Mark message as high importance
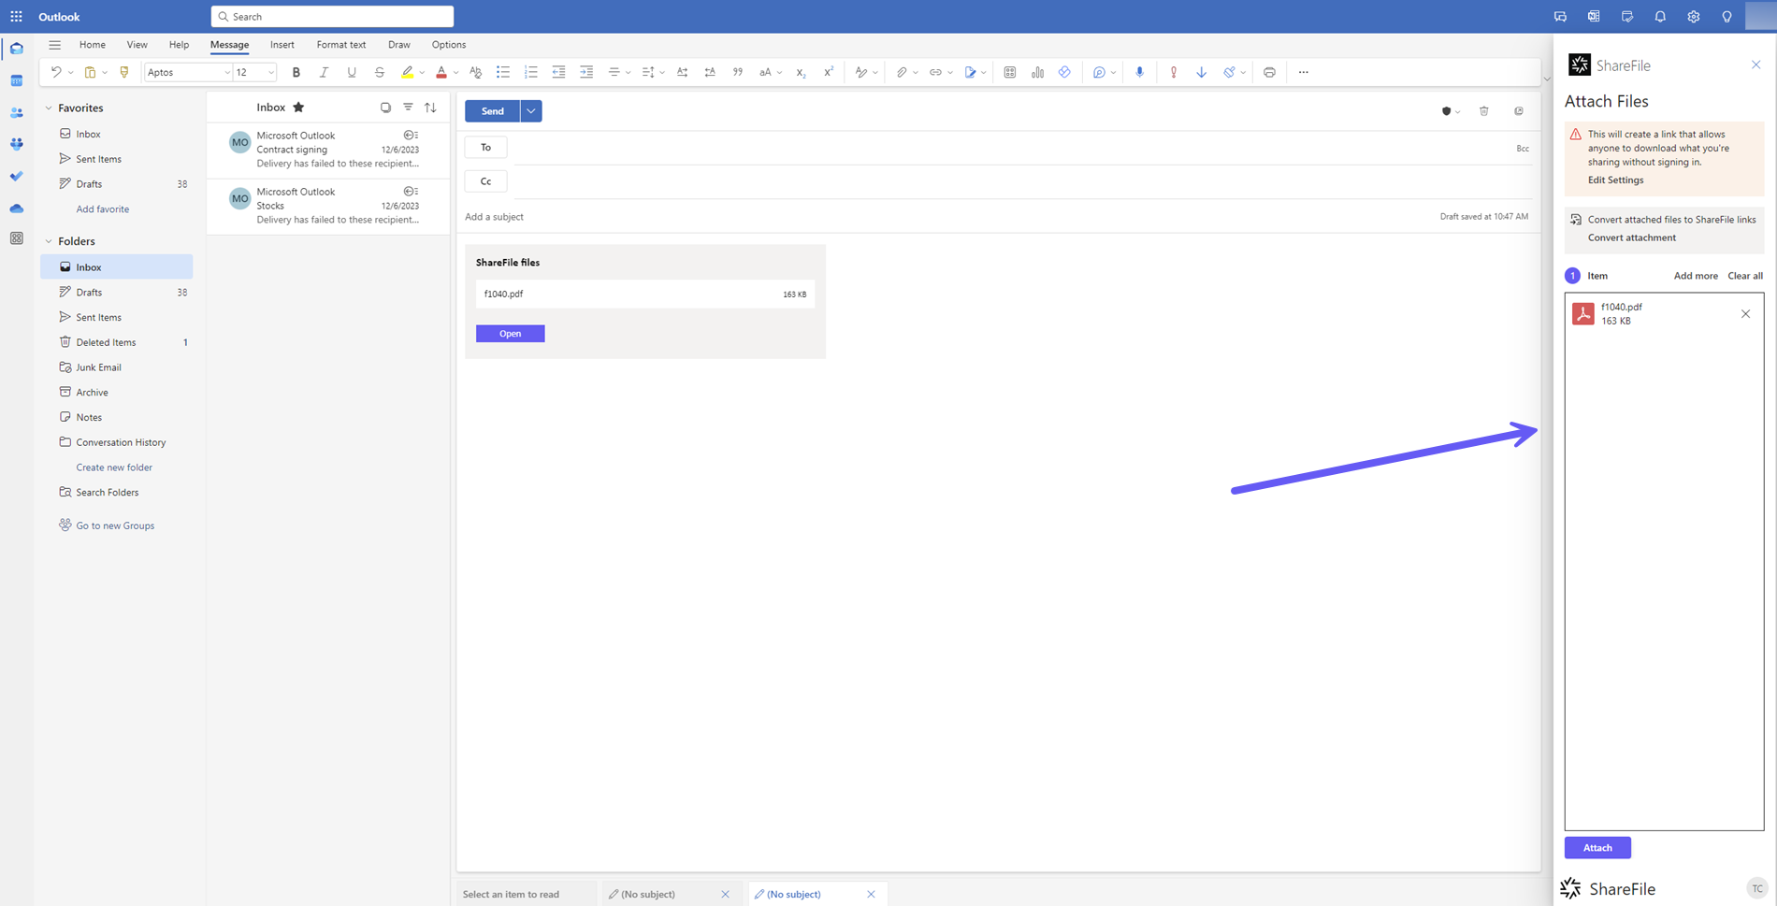1777x906 pixels. tap(1174, 72)
